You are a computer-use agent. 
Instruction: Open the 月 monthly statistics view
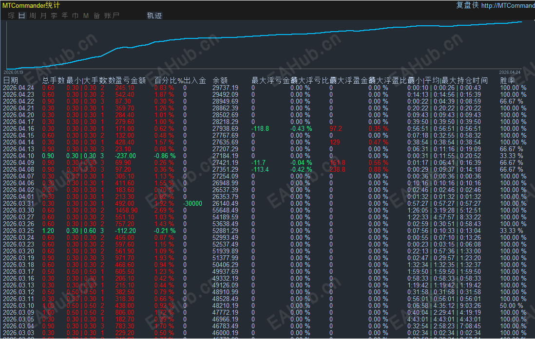tap(43, 15)
